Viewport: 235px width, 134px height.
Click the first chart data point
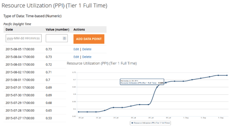(78, 112)
